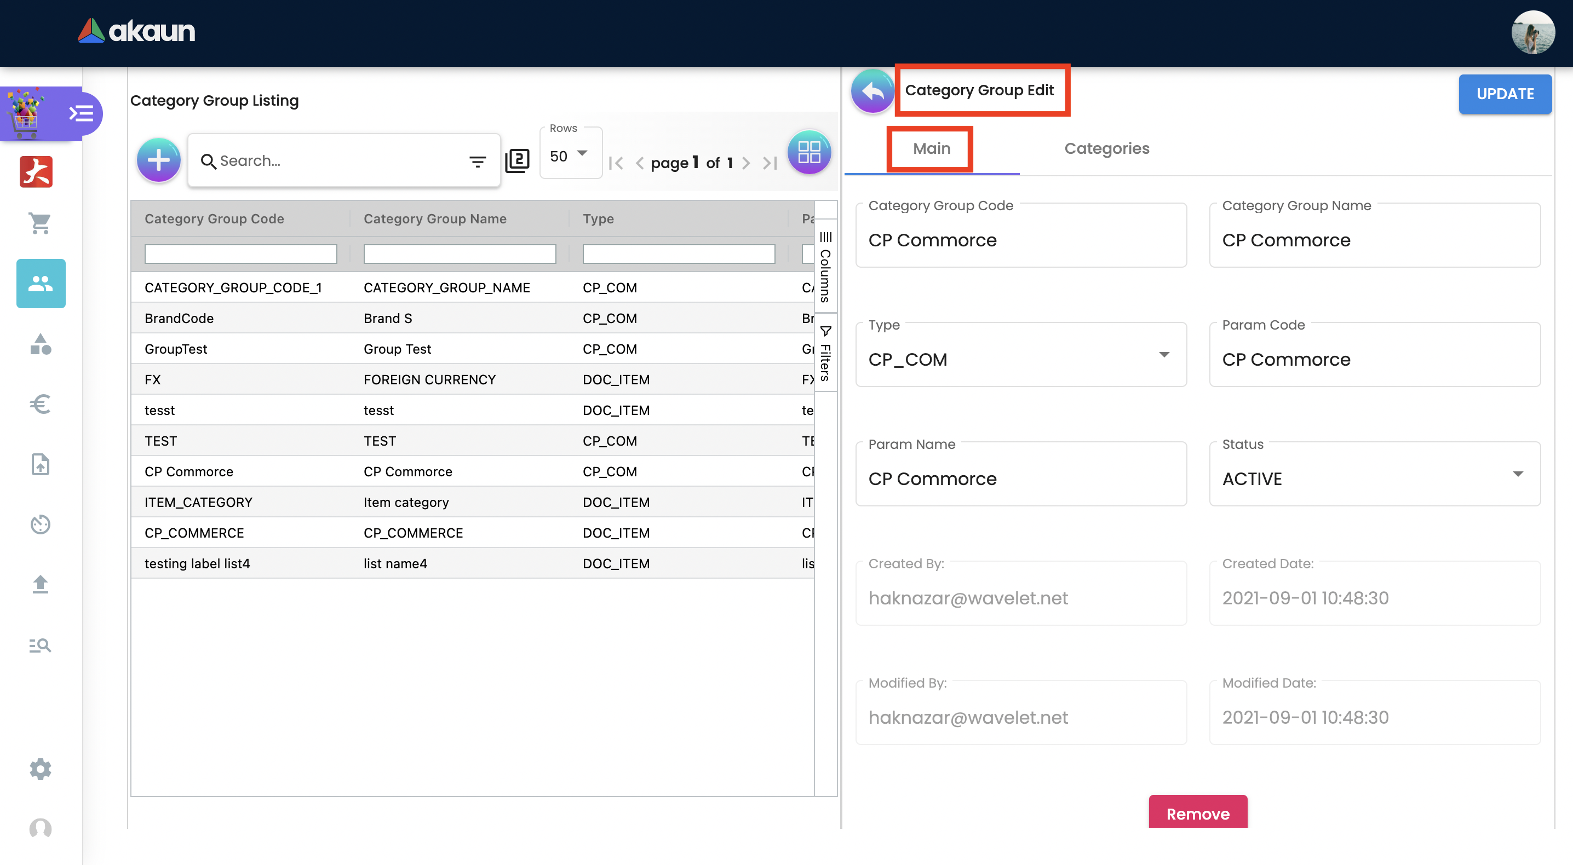This screenshot has width=1573, height=865.
Task: Select the Main tab
Action: 931,148
